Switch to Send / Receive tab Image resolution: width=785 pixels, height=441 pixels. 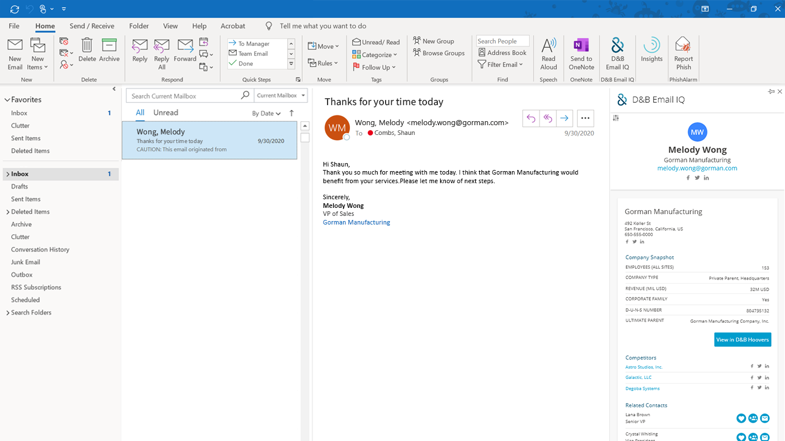[92, 26]
